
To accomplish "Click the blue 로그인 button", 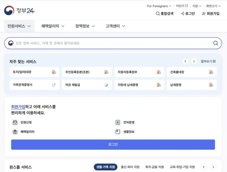I will coord(113,145).
